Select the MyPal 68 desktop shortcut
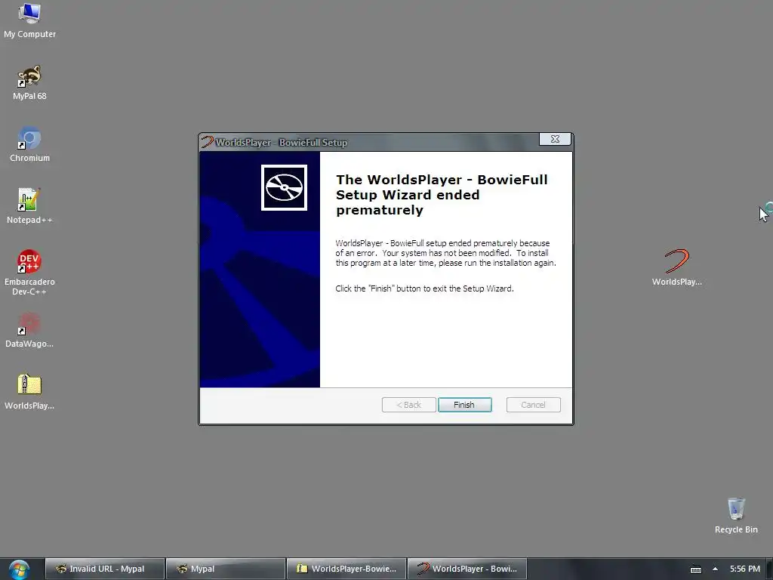The image size is (773, 580). (29, 83)
